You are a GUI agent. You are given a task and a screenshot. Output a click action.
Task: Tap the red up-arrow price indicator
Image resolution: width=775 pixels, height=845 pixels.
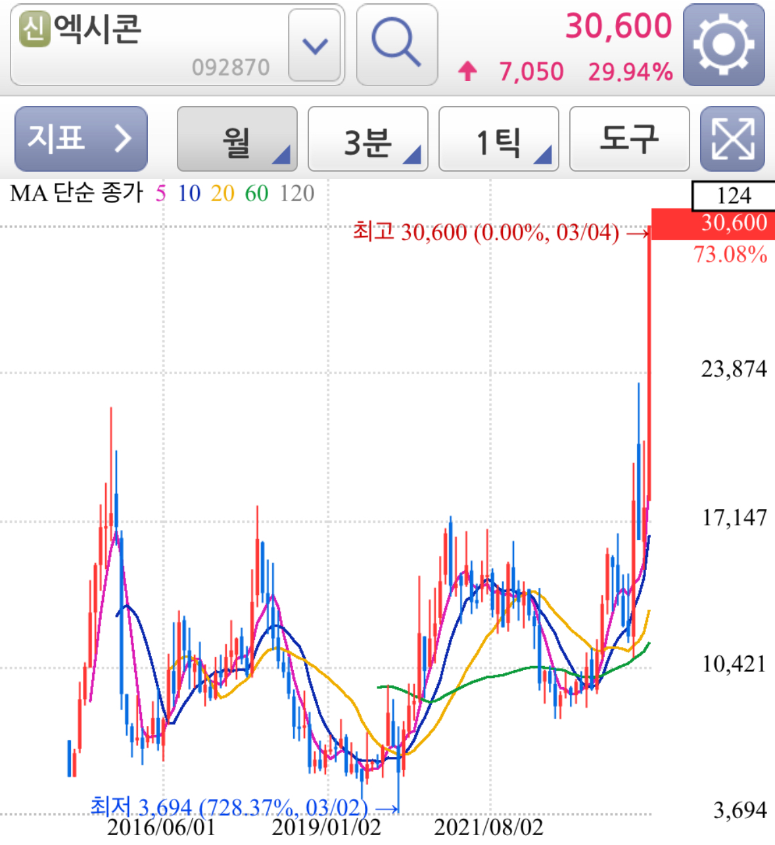point(468,71)
